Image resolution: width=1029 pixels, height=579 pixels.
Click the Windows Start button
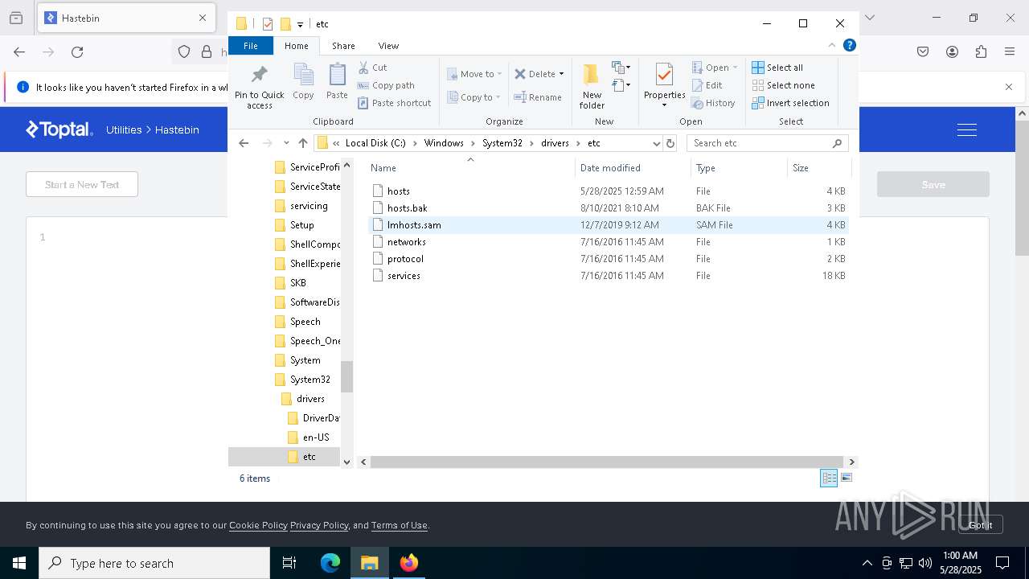tap(19, 563)
